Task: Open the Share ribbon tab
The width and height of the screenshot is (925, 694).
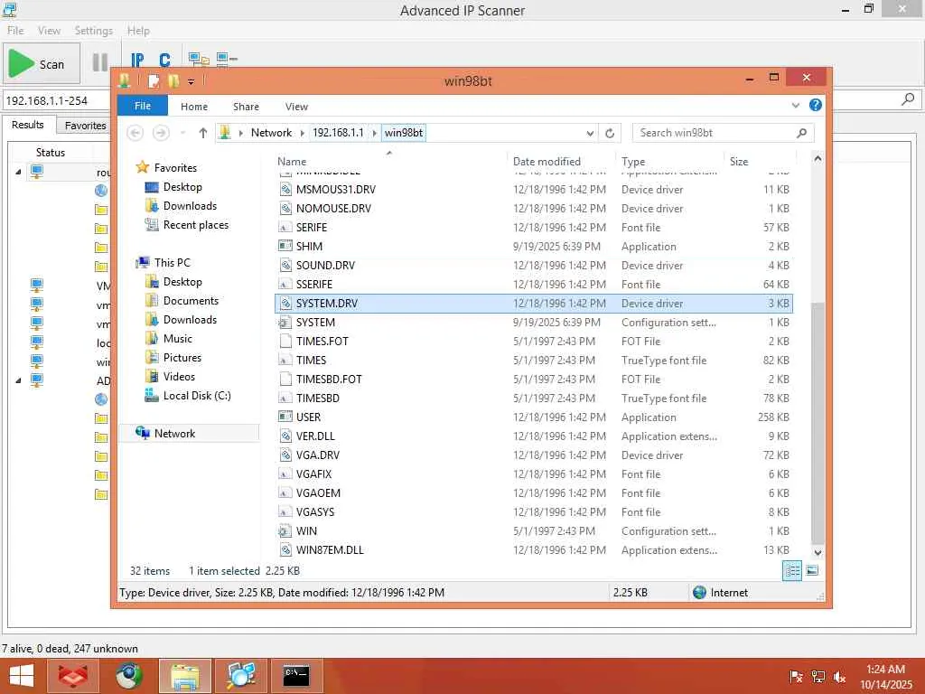Action: (x=246, y=107)
